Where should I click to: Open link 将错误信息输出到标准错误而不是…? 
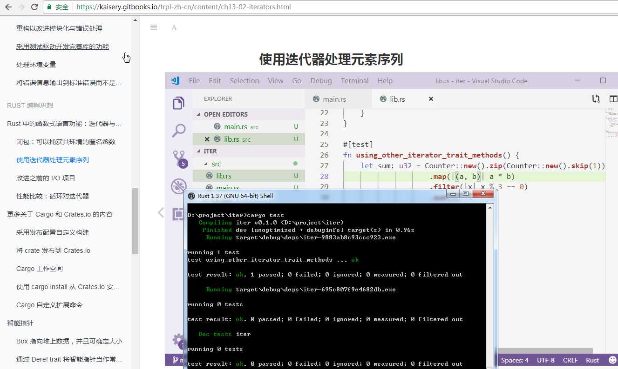69,83
